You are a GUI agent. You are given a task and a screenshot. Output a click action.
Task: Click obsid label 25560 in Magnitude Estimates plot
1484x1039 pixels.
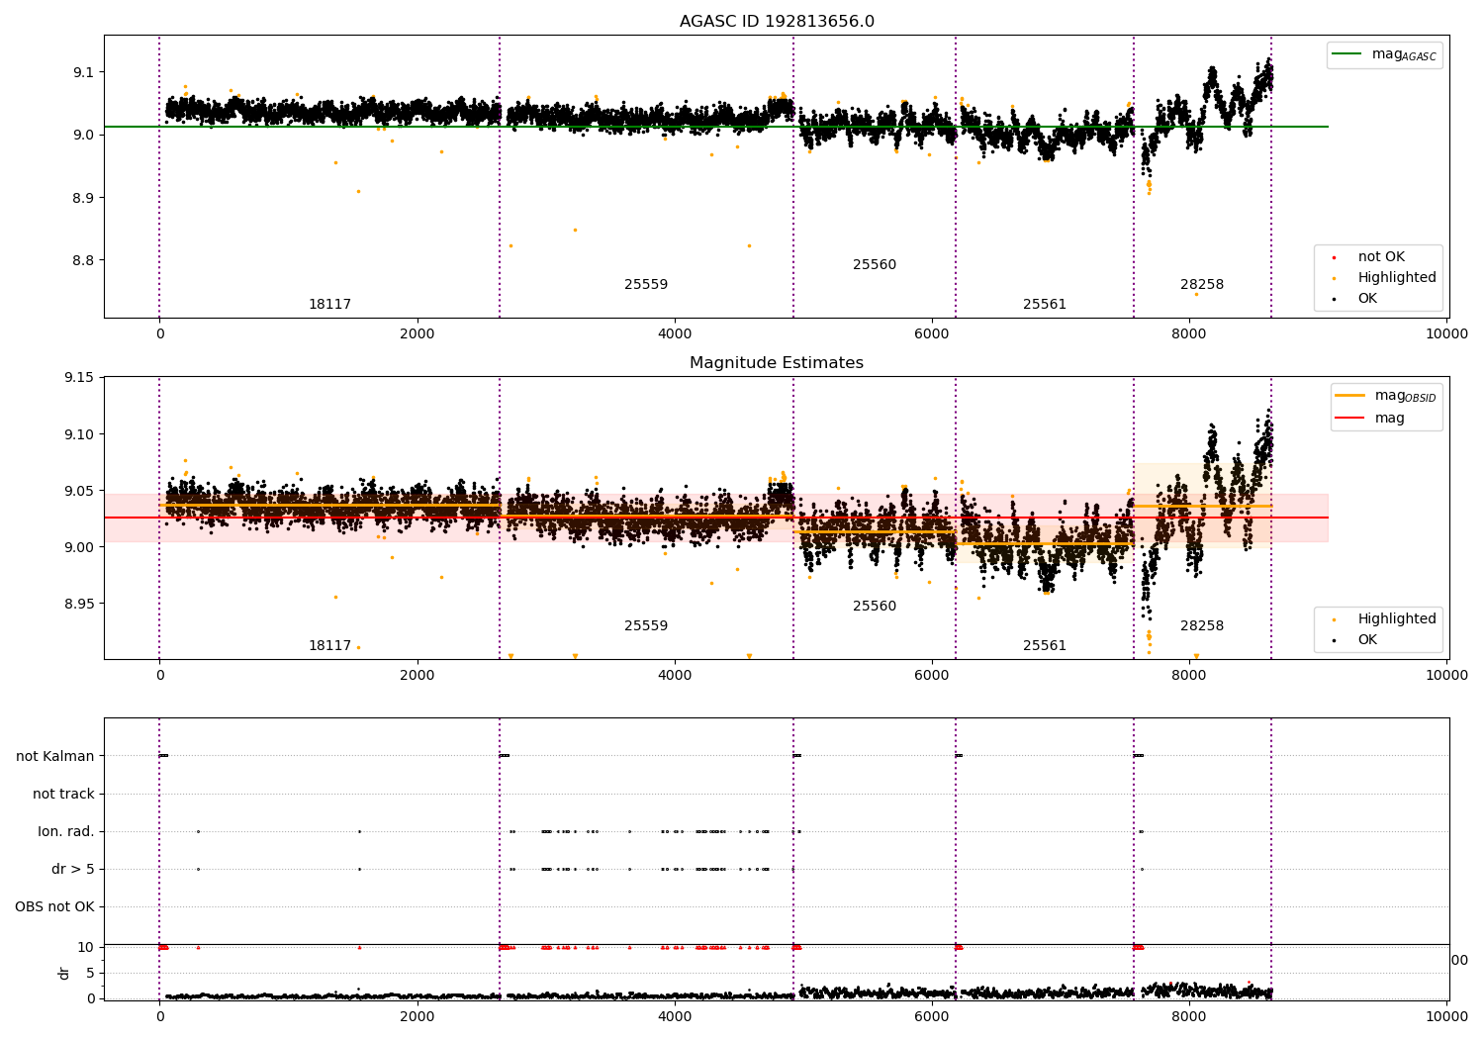(875, 607)
